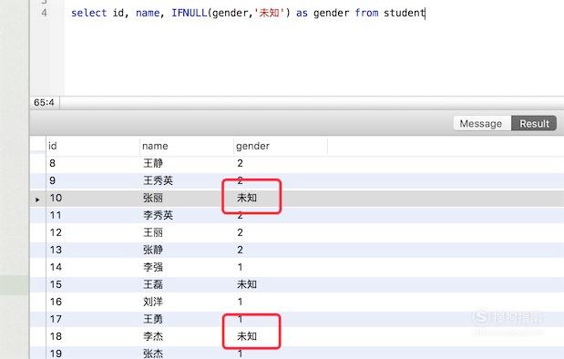Select name cell 张丽

[153, 198]
